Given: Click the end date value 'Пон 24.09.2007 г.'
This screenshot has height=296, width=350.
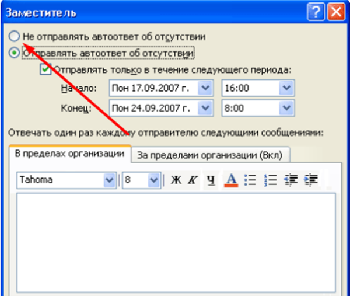Looking at the screenshot, I should point(151,108).
